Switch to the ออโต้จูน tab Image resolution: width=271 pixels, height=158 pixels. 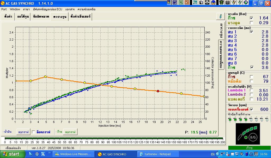point(23,17)
